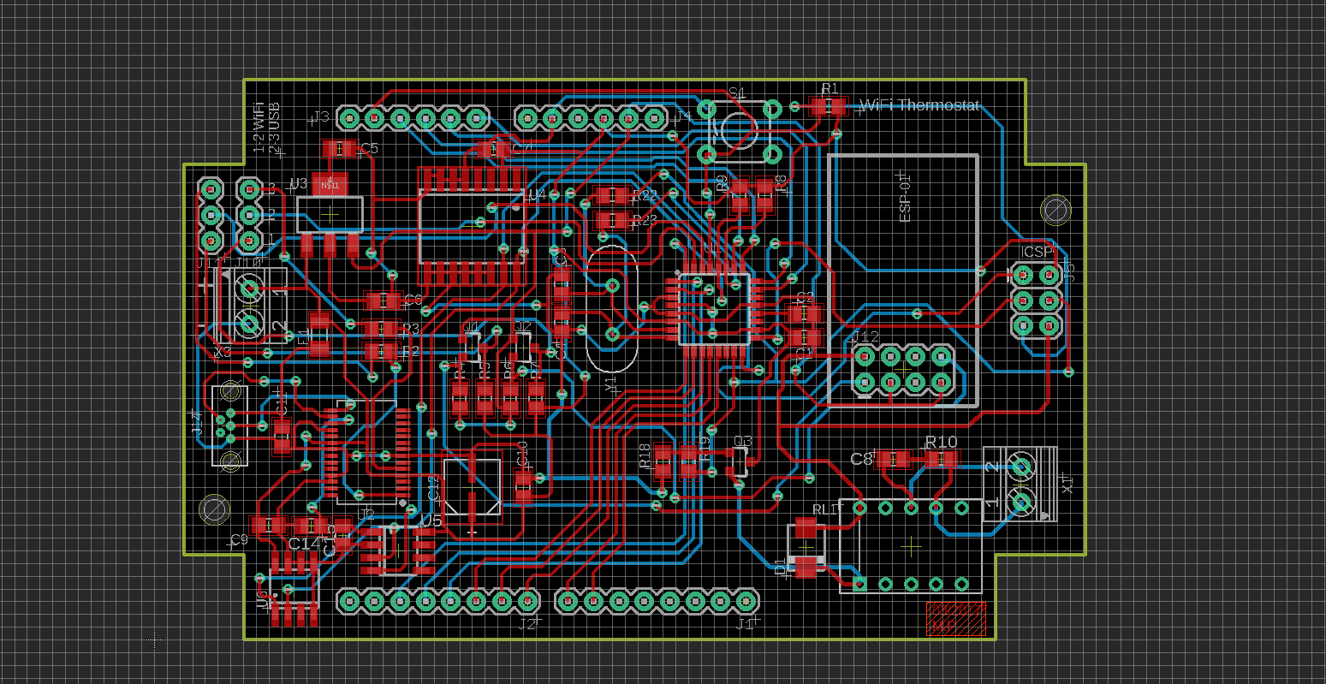Select resistor R10 beside capacitor C8

[941, 460]
